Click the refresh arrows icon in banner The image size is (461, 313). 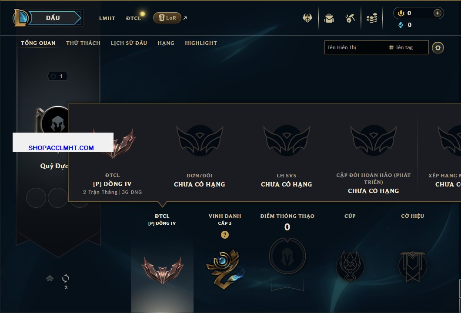[66, 278]
